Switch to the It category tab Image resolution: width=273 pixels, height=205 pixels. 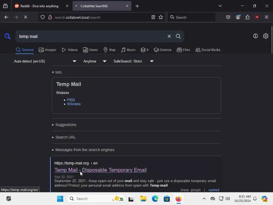click(x=144, y=50)
